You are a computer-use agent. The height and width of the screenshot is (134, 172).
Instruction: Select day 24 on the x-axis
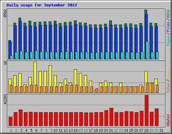(126, 130)
